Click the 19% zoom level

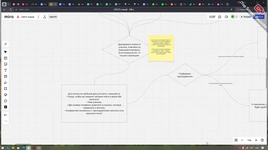(x=249, y=140)
